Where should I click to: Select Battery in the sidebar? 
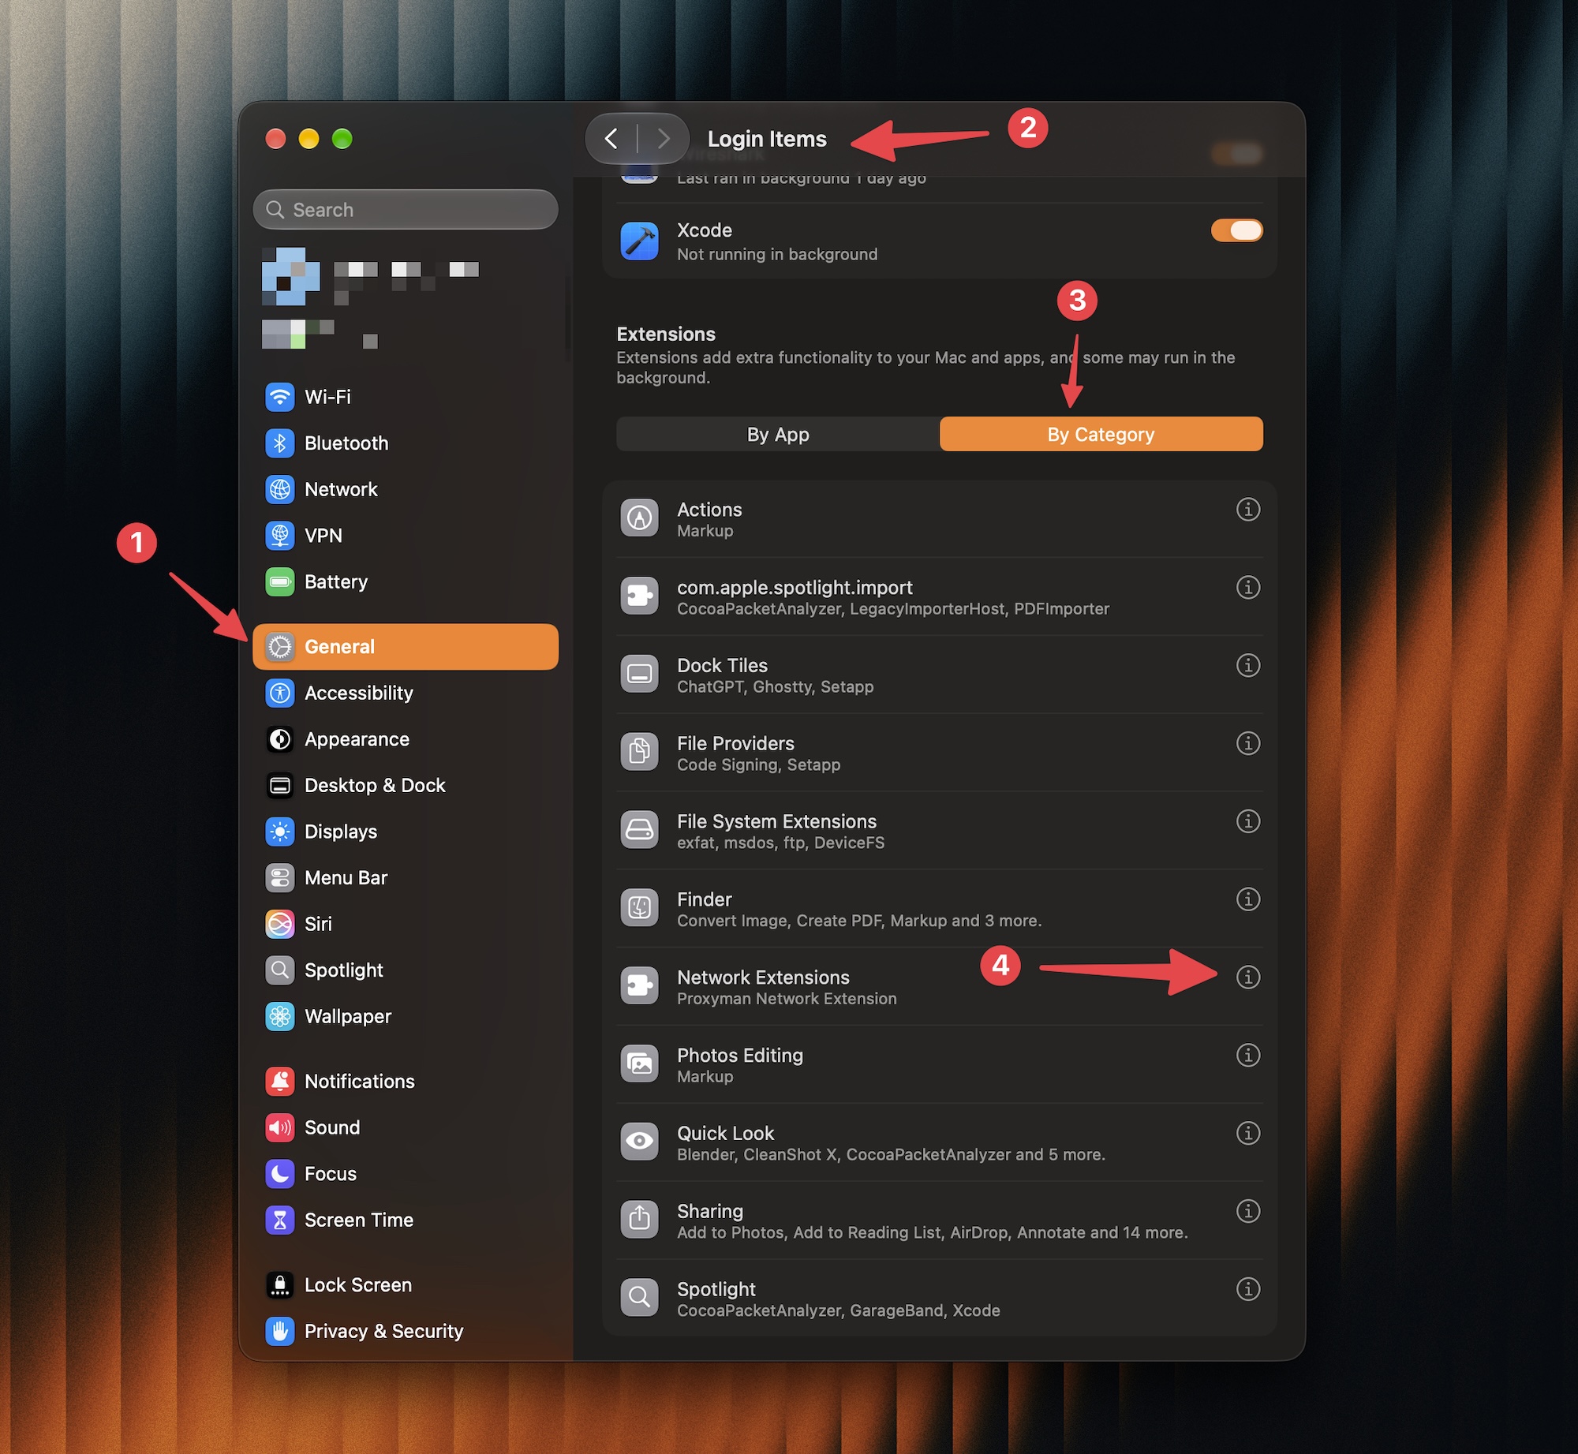pyautogui.click(x=405, y=582)
